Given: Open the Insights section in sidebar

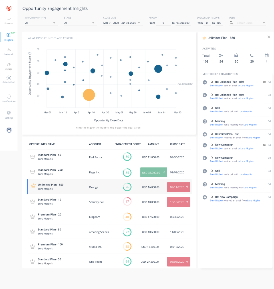Looking at the screenshot, I should pyautogui.click(x=9, y=37).
